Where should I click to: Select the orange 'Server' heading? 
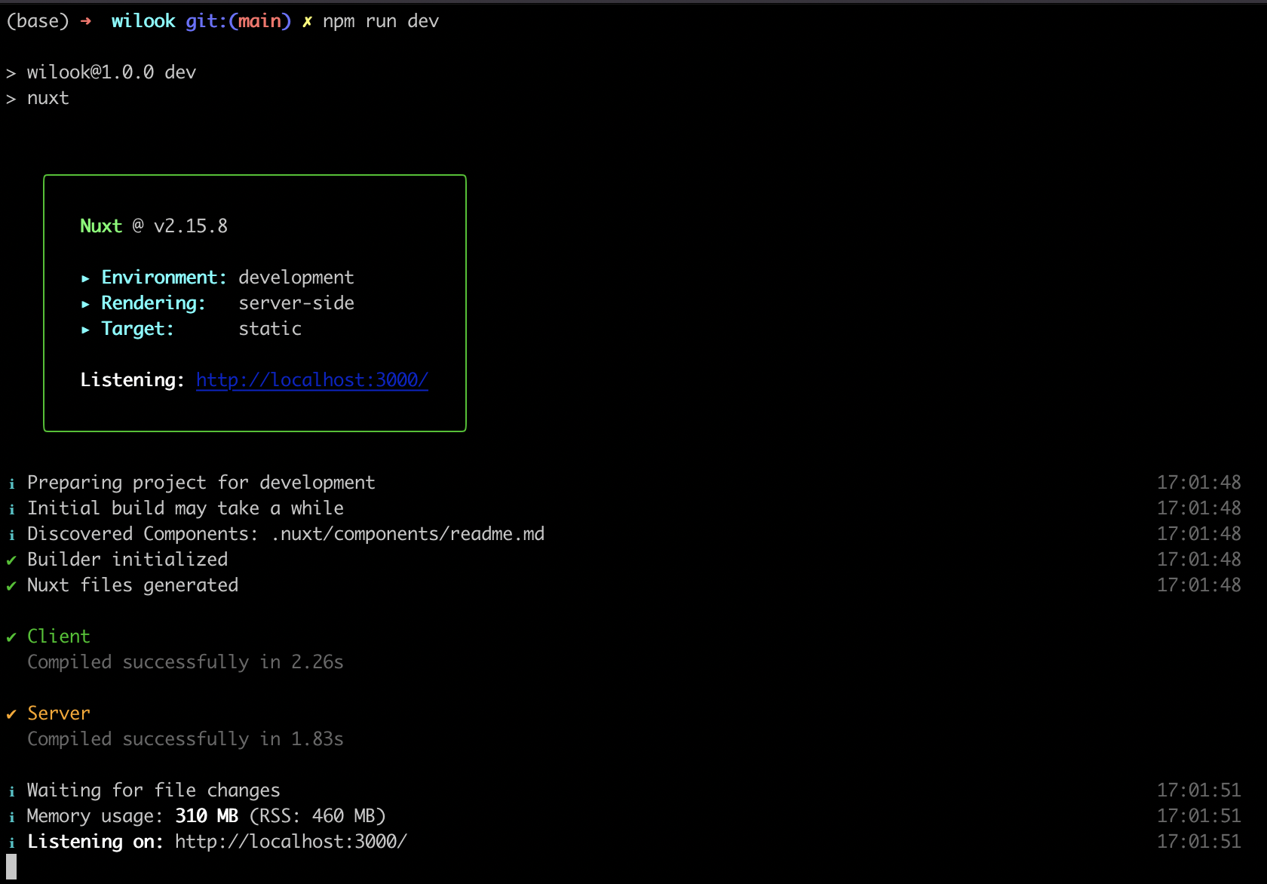coord(59,714)
